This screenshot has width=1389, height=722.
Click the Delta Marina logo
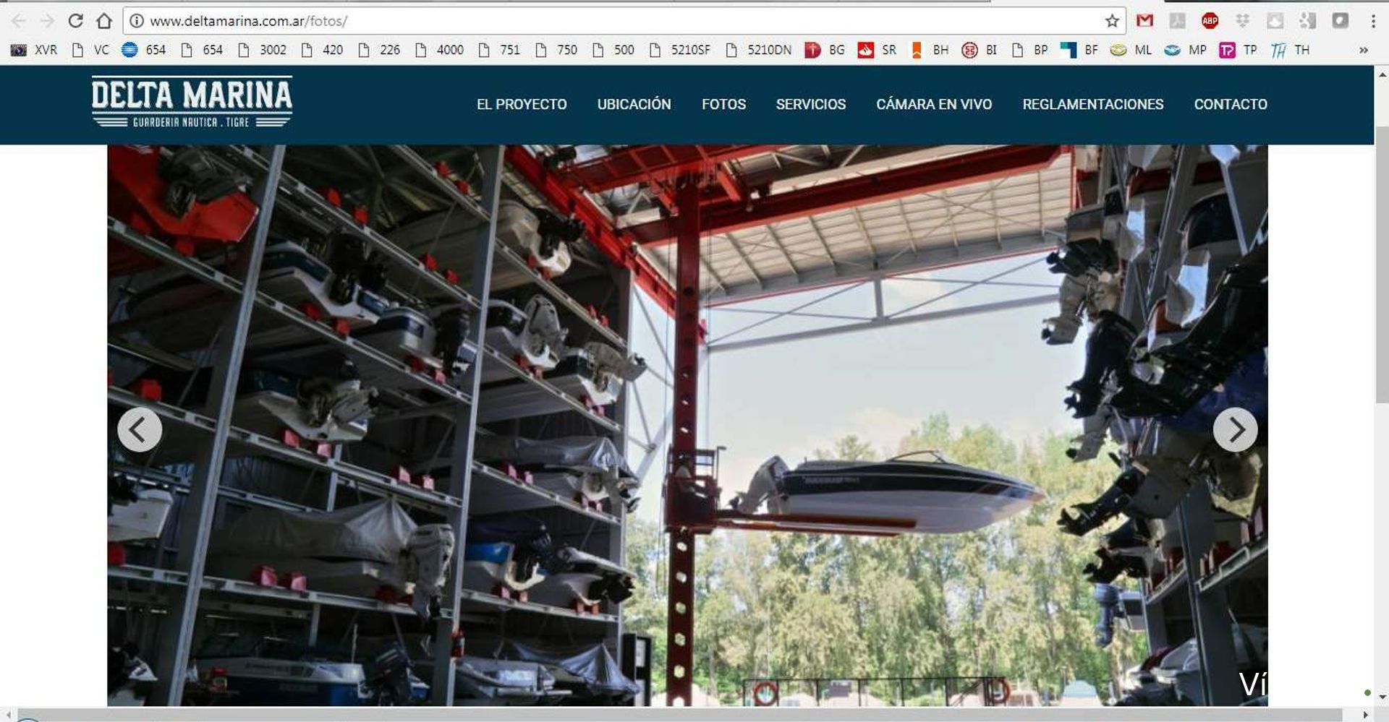click(192, 102)
